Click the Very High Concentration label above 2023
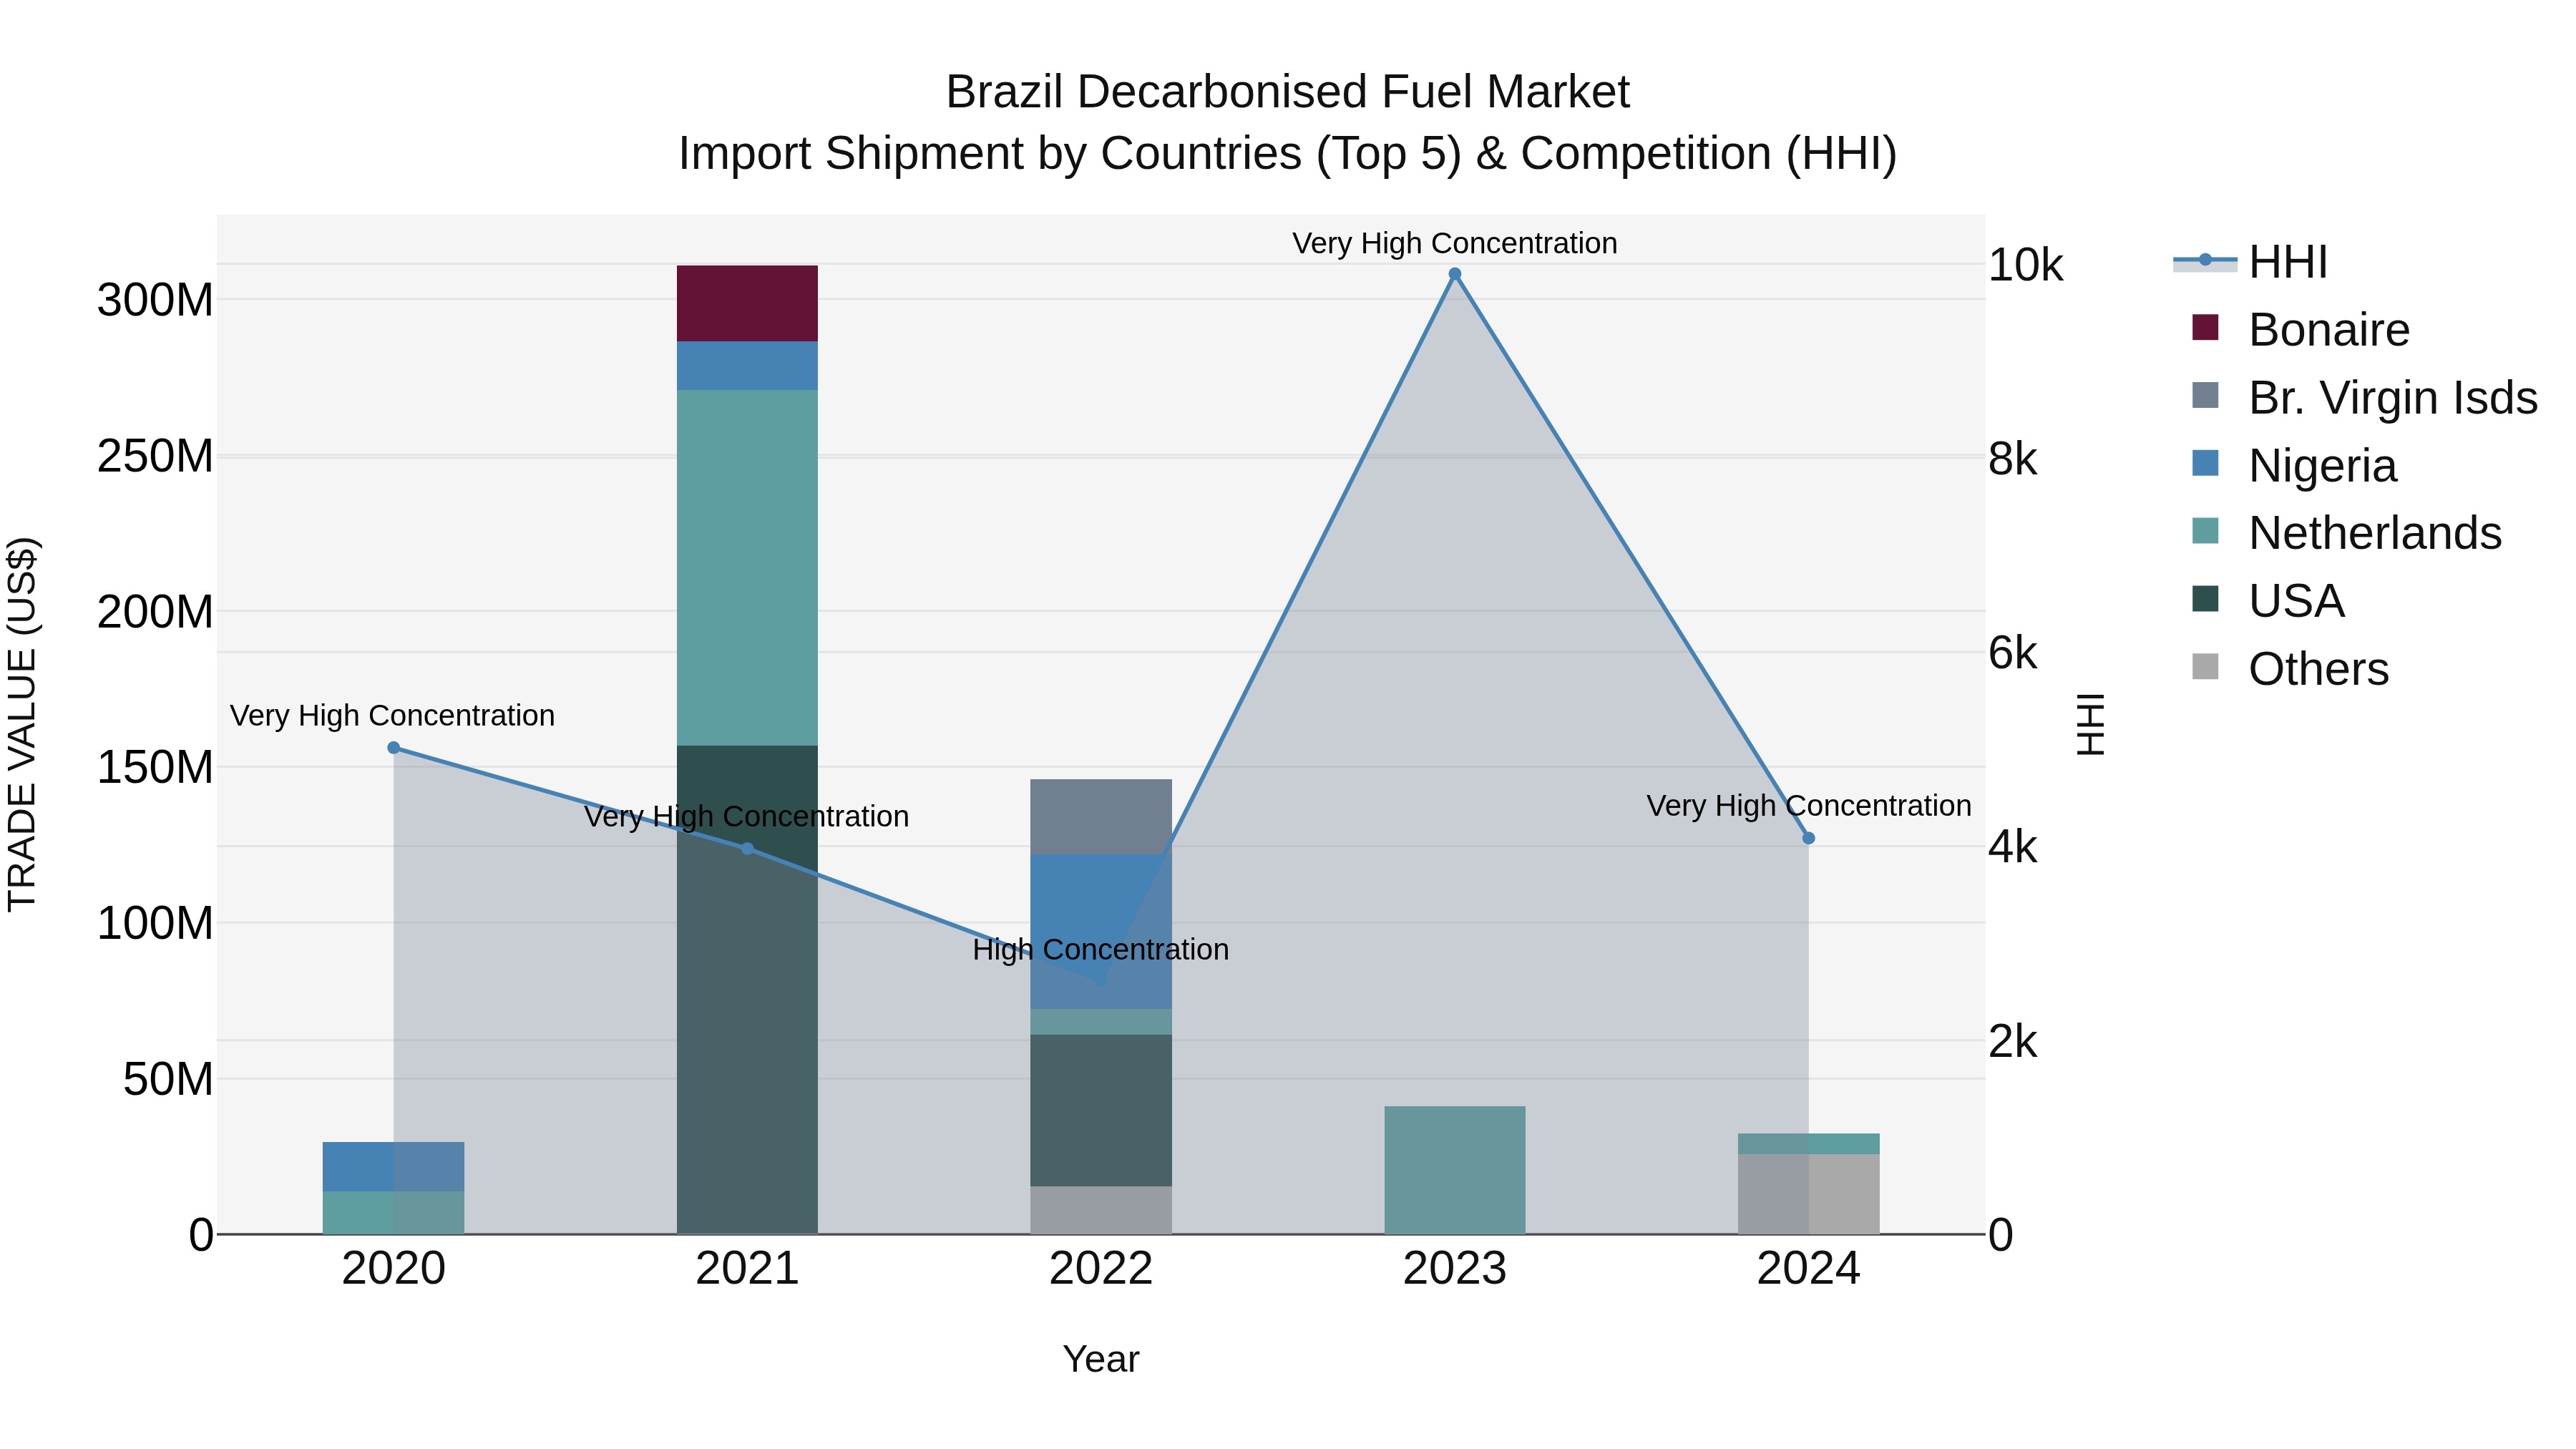The image size is (2576, 1449). (1455, 243)
